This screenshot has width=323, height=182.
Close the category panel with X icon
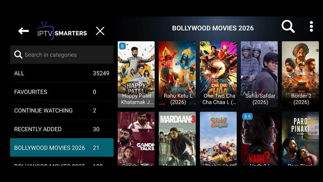(x=100, y=31)
